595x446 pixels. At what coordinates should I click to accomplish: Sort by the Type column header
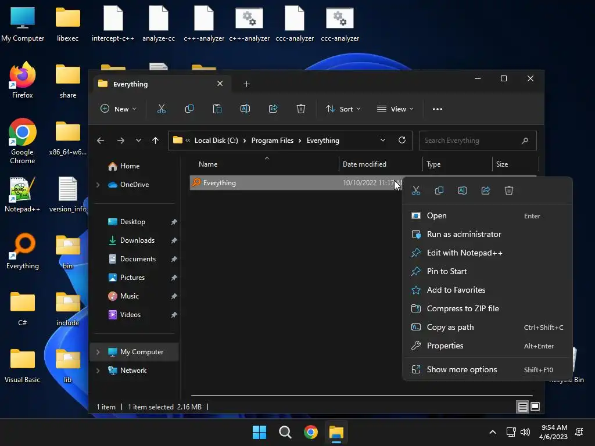457,164
